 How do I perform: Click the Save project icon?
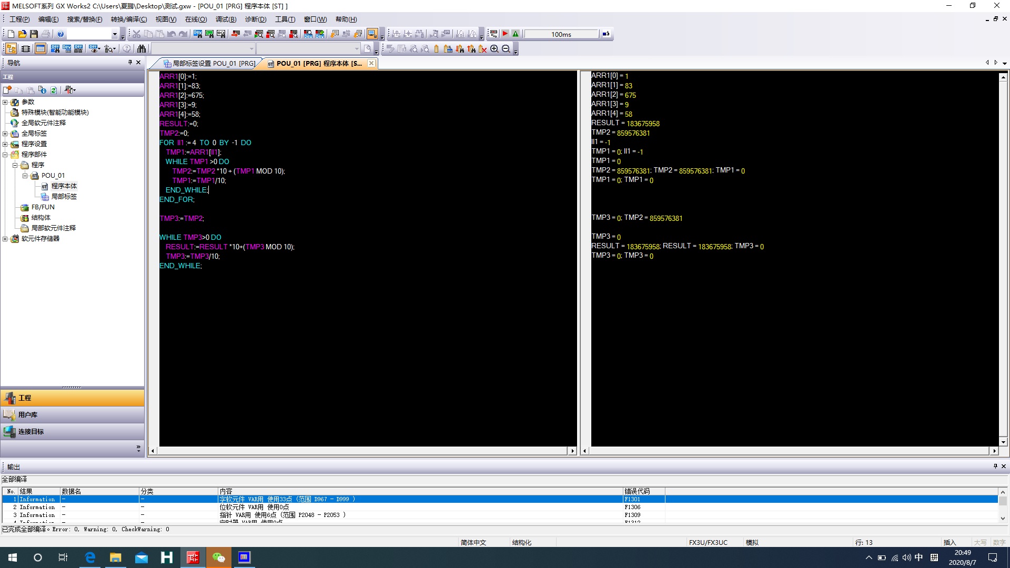[x=34, y=34]
